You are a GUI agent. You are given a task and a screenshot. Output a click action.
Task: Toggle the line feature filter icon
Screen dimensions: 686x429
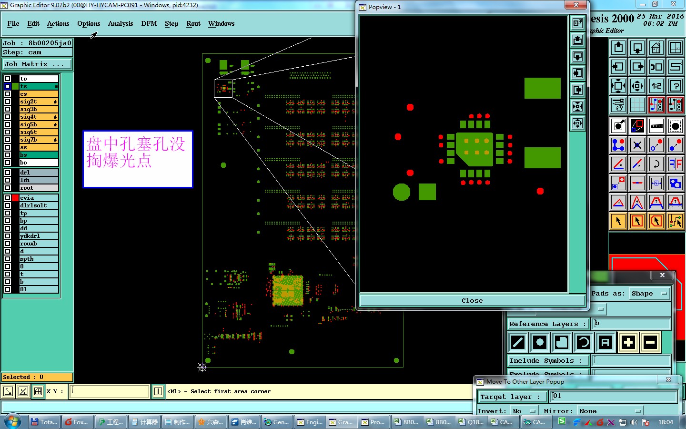(x=518, y=342)
